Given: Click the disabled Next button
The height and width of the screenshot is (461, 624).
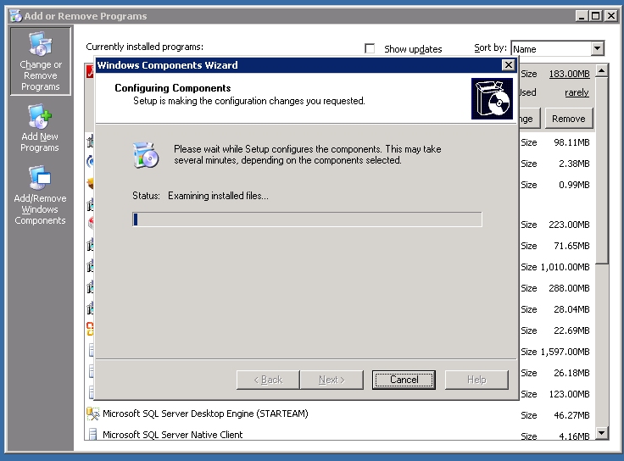Looking at the screenshot, I should click(331, 380).
